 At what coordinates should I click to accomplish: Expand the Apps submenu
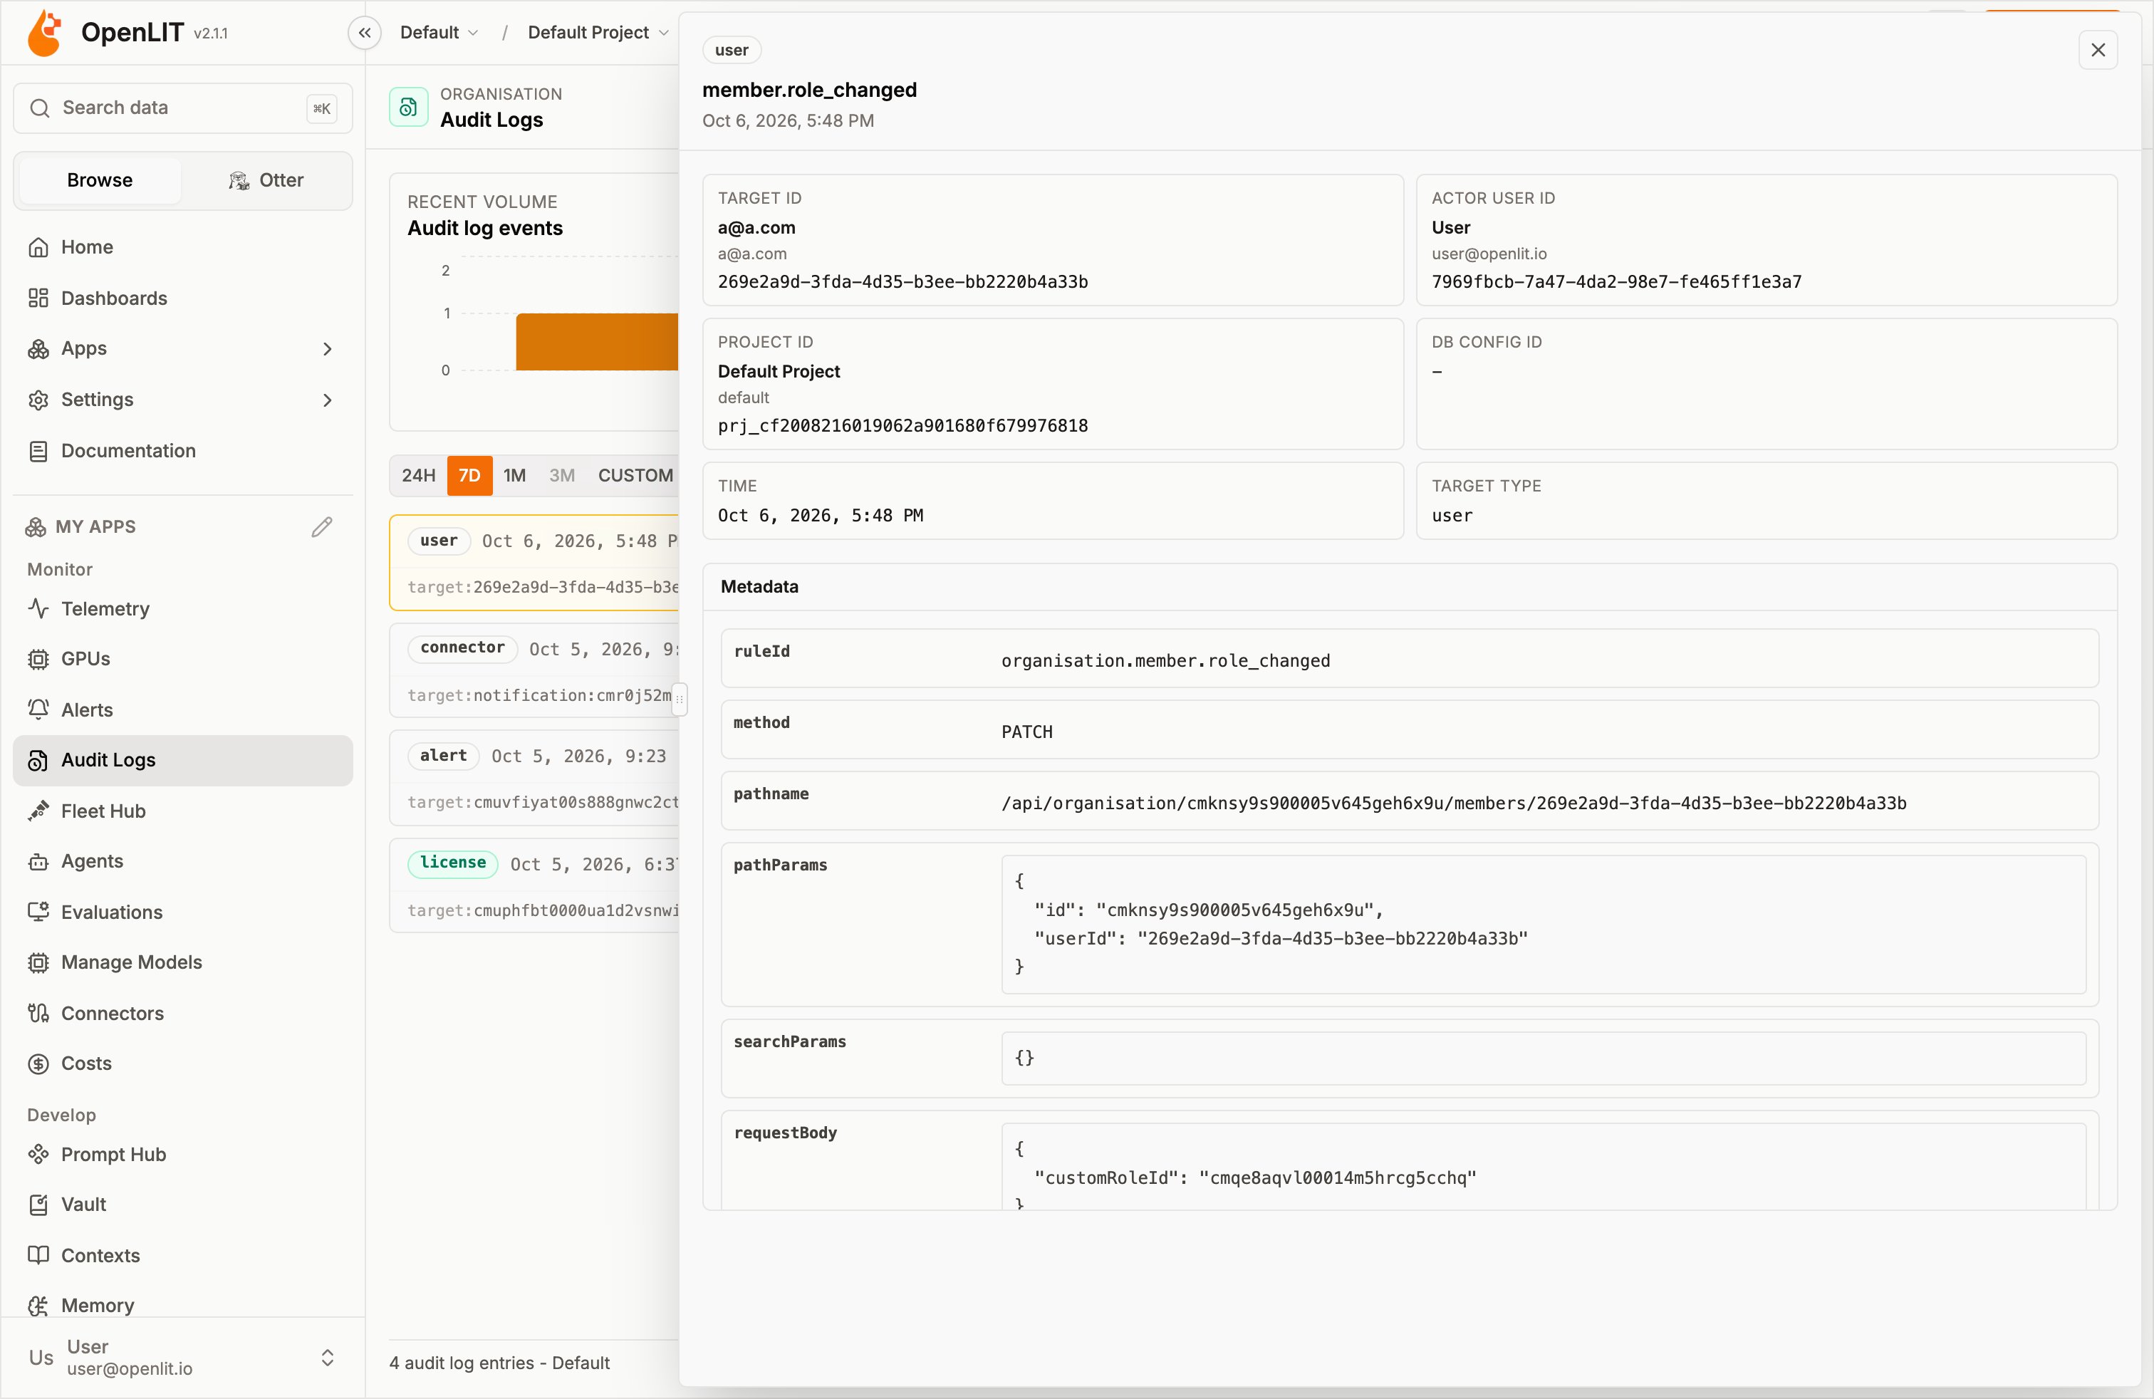(x=182, y=348)
